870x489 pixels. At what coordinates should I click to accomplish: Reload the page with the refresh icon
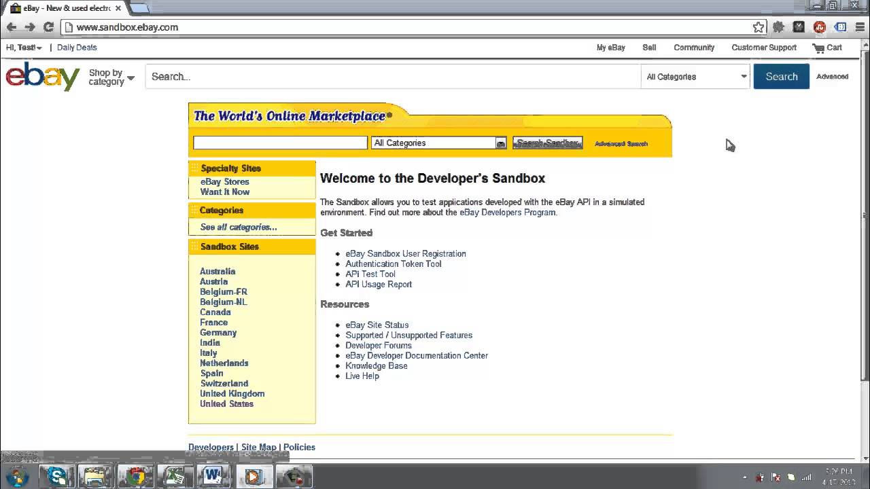(48, 27)
